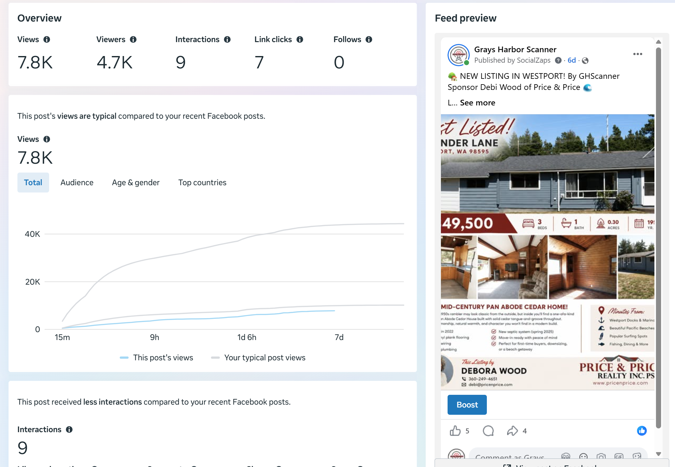
Task: Click the info icon beside Follows
Action: click(369, 40)
